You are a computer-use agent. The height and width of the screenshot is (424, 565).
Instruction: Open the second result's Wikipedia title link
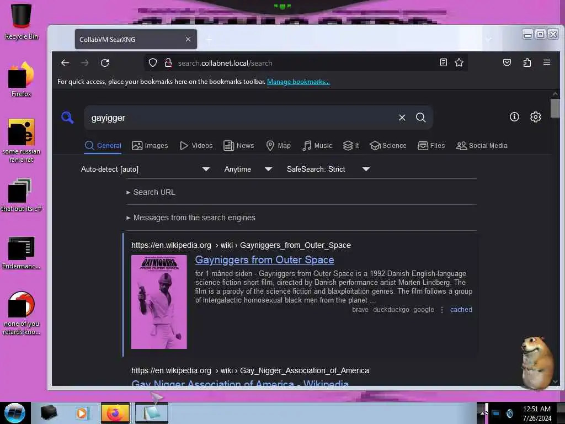click(240, 383)
